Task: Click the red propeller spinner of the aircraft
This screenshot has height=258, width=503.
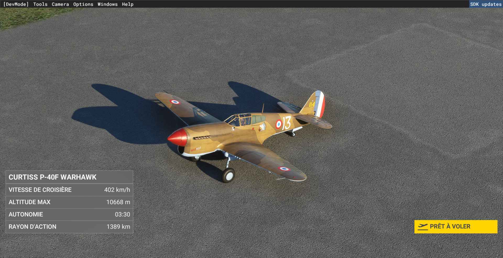Action: pyautogui.click(x=177, y=137)
